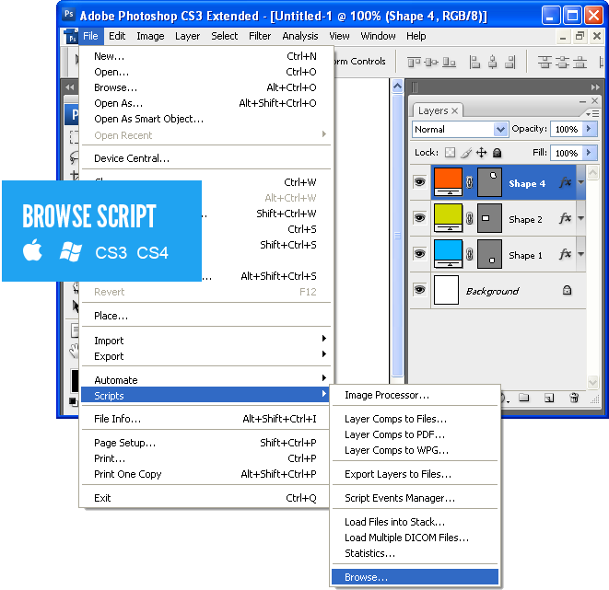The width and height of the screenshot is (609, 590).
Task: Hide the Shape 4 layer
Action: tap(419, 182)
